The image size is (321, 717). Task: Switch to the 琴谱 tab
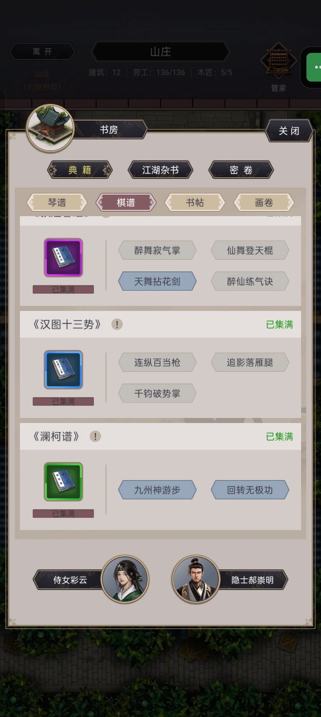[x=57, y=202]
